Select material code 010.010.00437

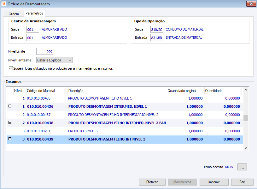pyautogui.click(x=39, y=115)
